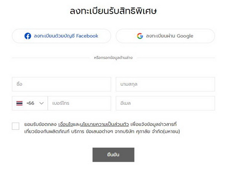Click the Google "G" logo icon

(x=140, y=36)
